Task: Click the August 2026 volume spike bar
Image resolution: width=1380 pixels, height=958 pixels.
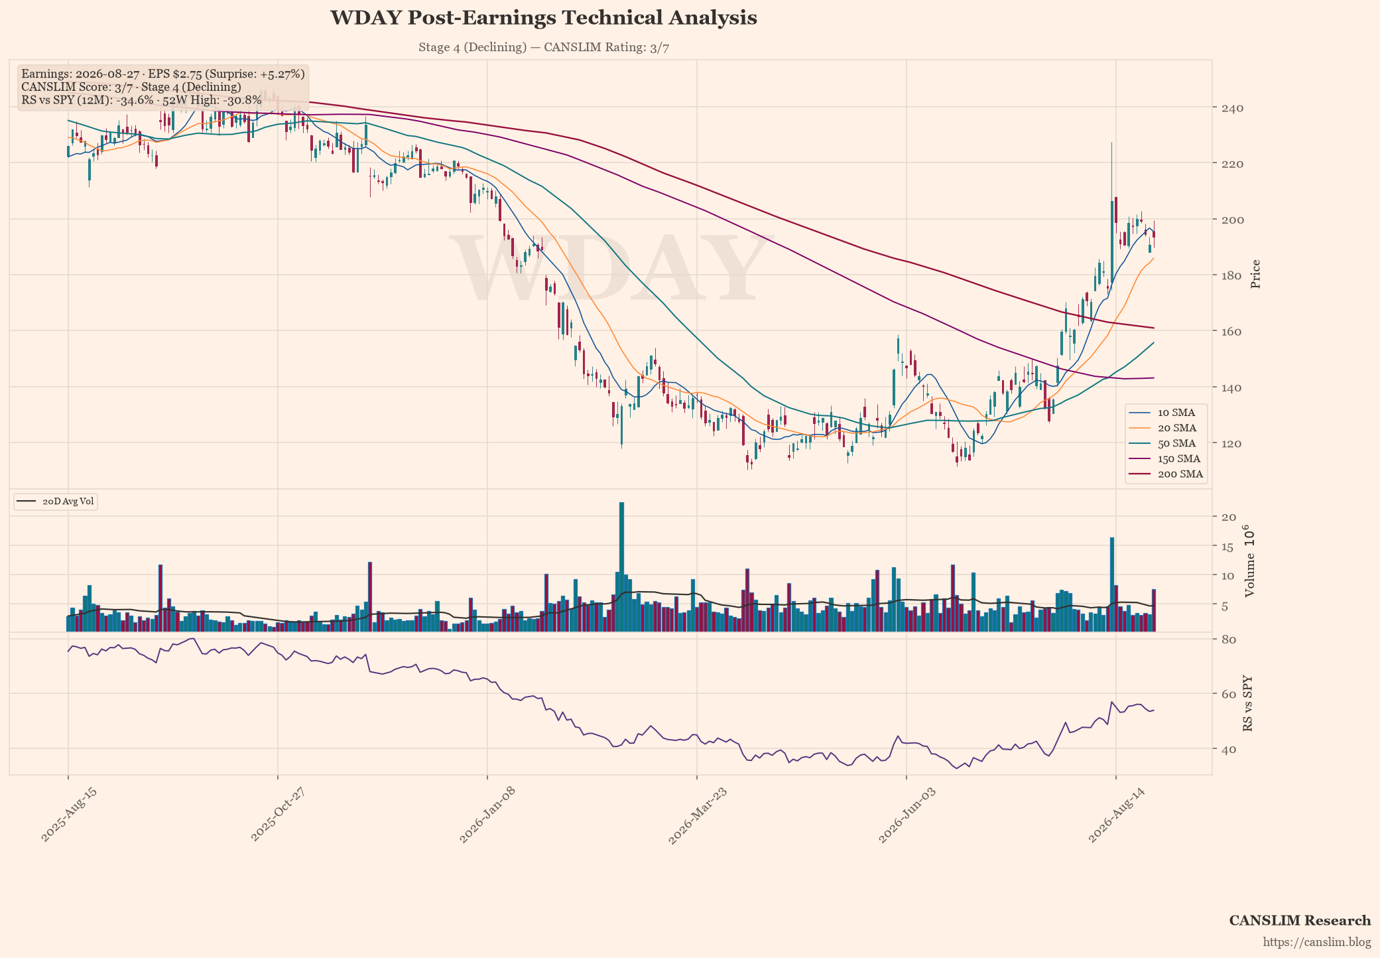Action: (x=1112, y=584)
